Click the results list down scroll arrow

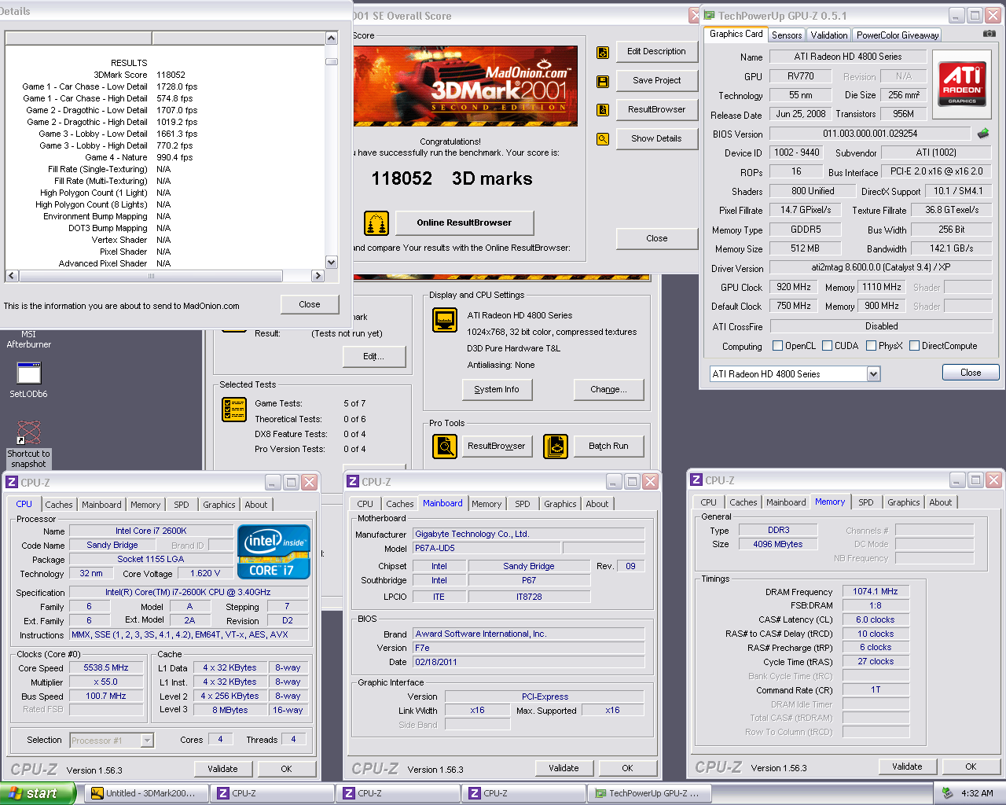pos(331,263)
